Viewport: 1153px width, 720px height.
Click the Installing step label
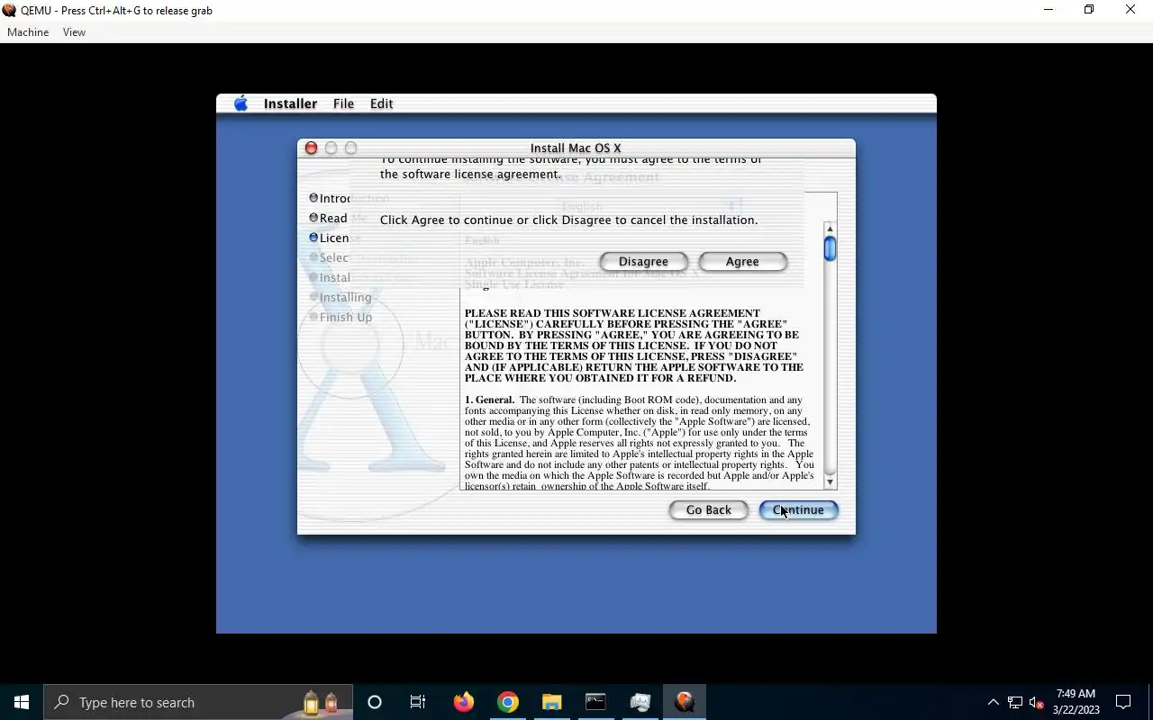346,297
